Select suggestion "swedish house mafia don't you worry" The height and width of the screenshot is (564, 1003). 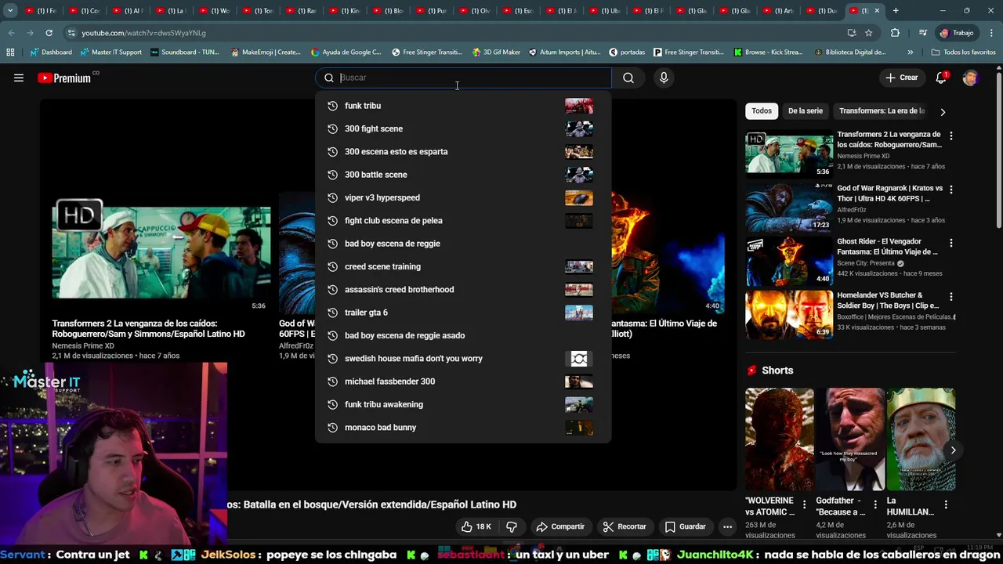[x=462, y=358]
